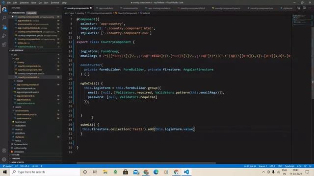314x176 pixels.
Task: Open the Selection menu
Action: pos(24,2)
